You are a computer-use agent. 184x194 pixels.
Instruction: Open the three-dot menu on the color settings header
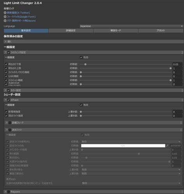point(182,90)
